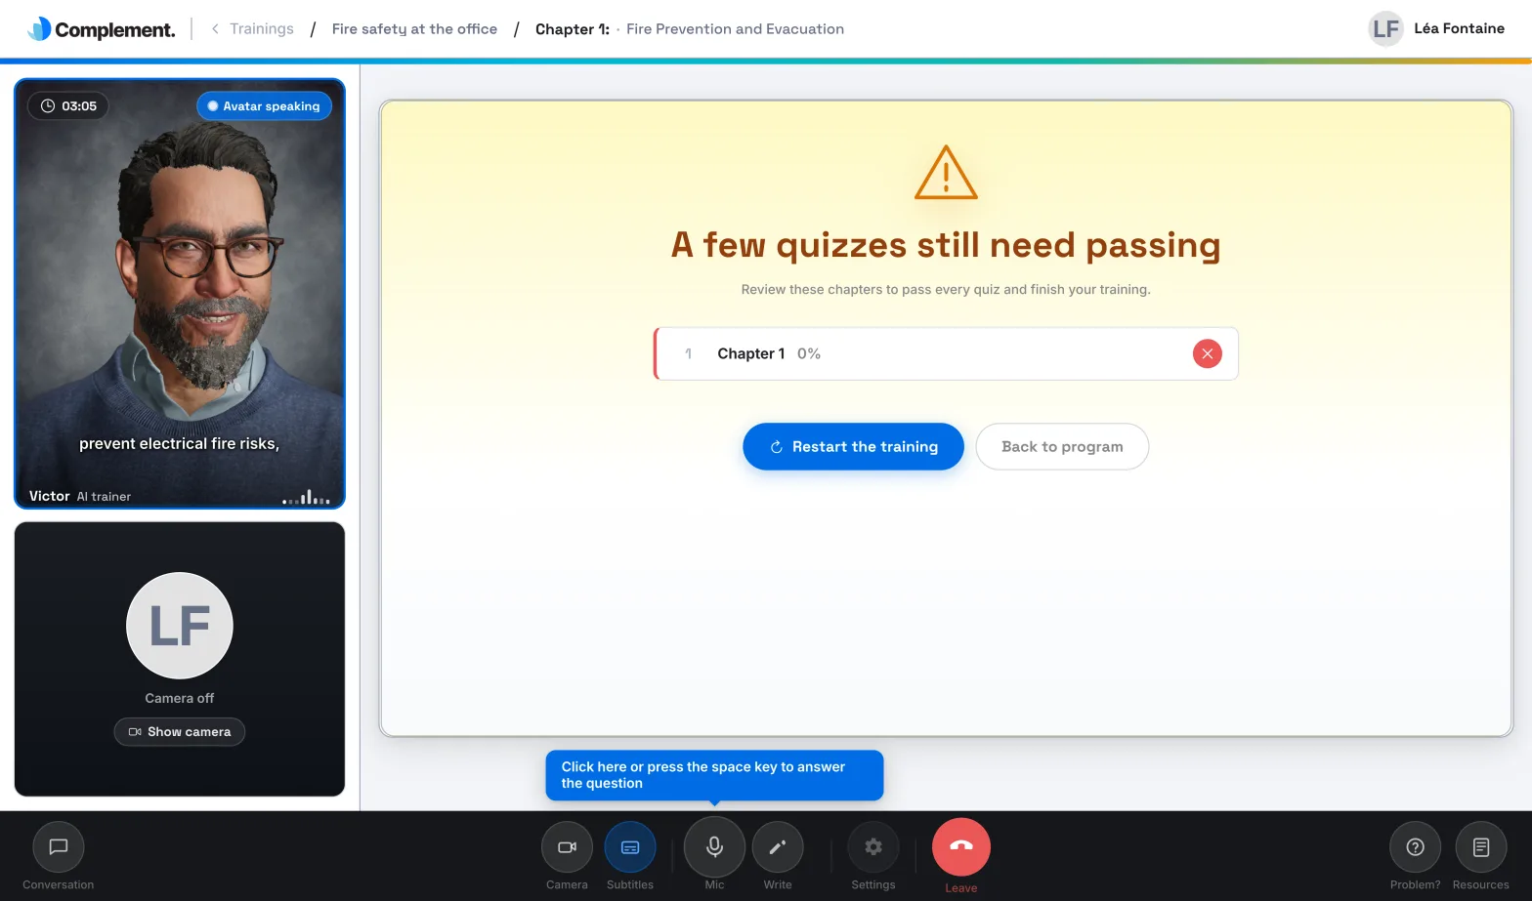This screenshot has height=901, width=1532.
Task: Show camera in the self-view panel
Action: (x=180, y=732)
